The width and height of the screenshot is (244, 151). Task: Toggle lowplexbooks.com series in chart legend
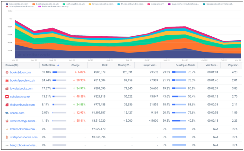(101, 4)
